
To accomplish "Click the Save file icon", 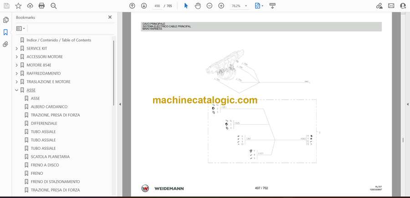I will (6, 6).
